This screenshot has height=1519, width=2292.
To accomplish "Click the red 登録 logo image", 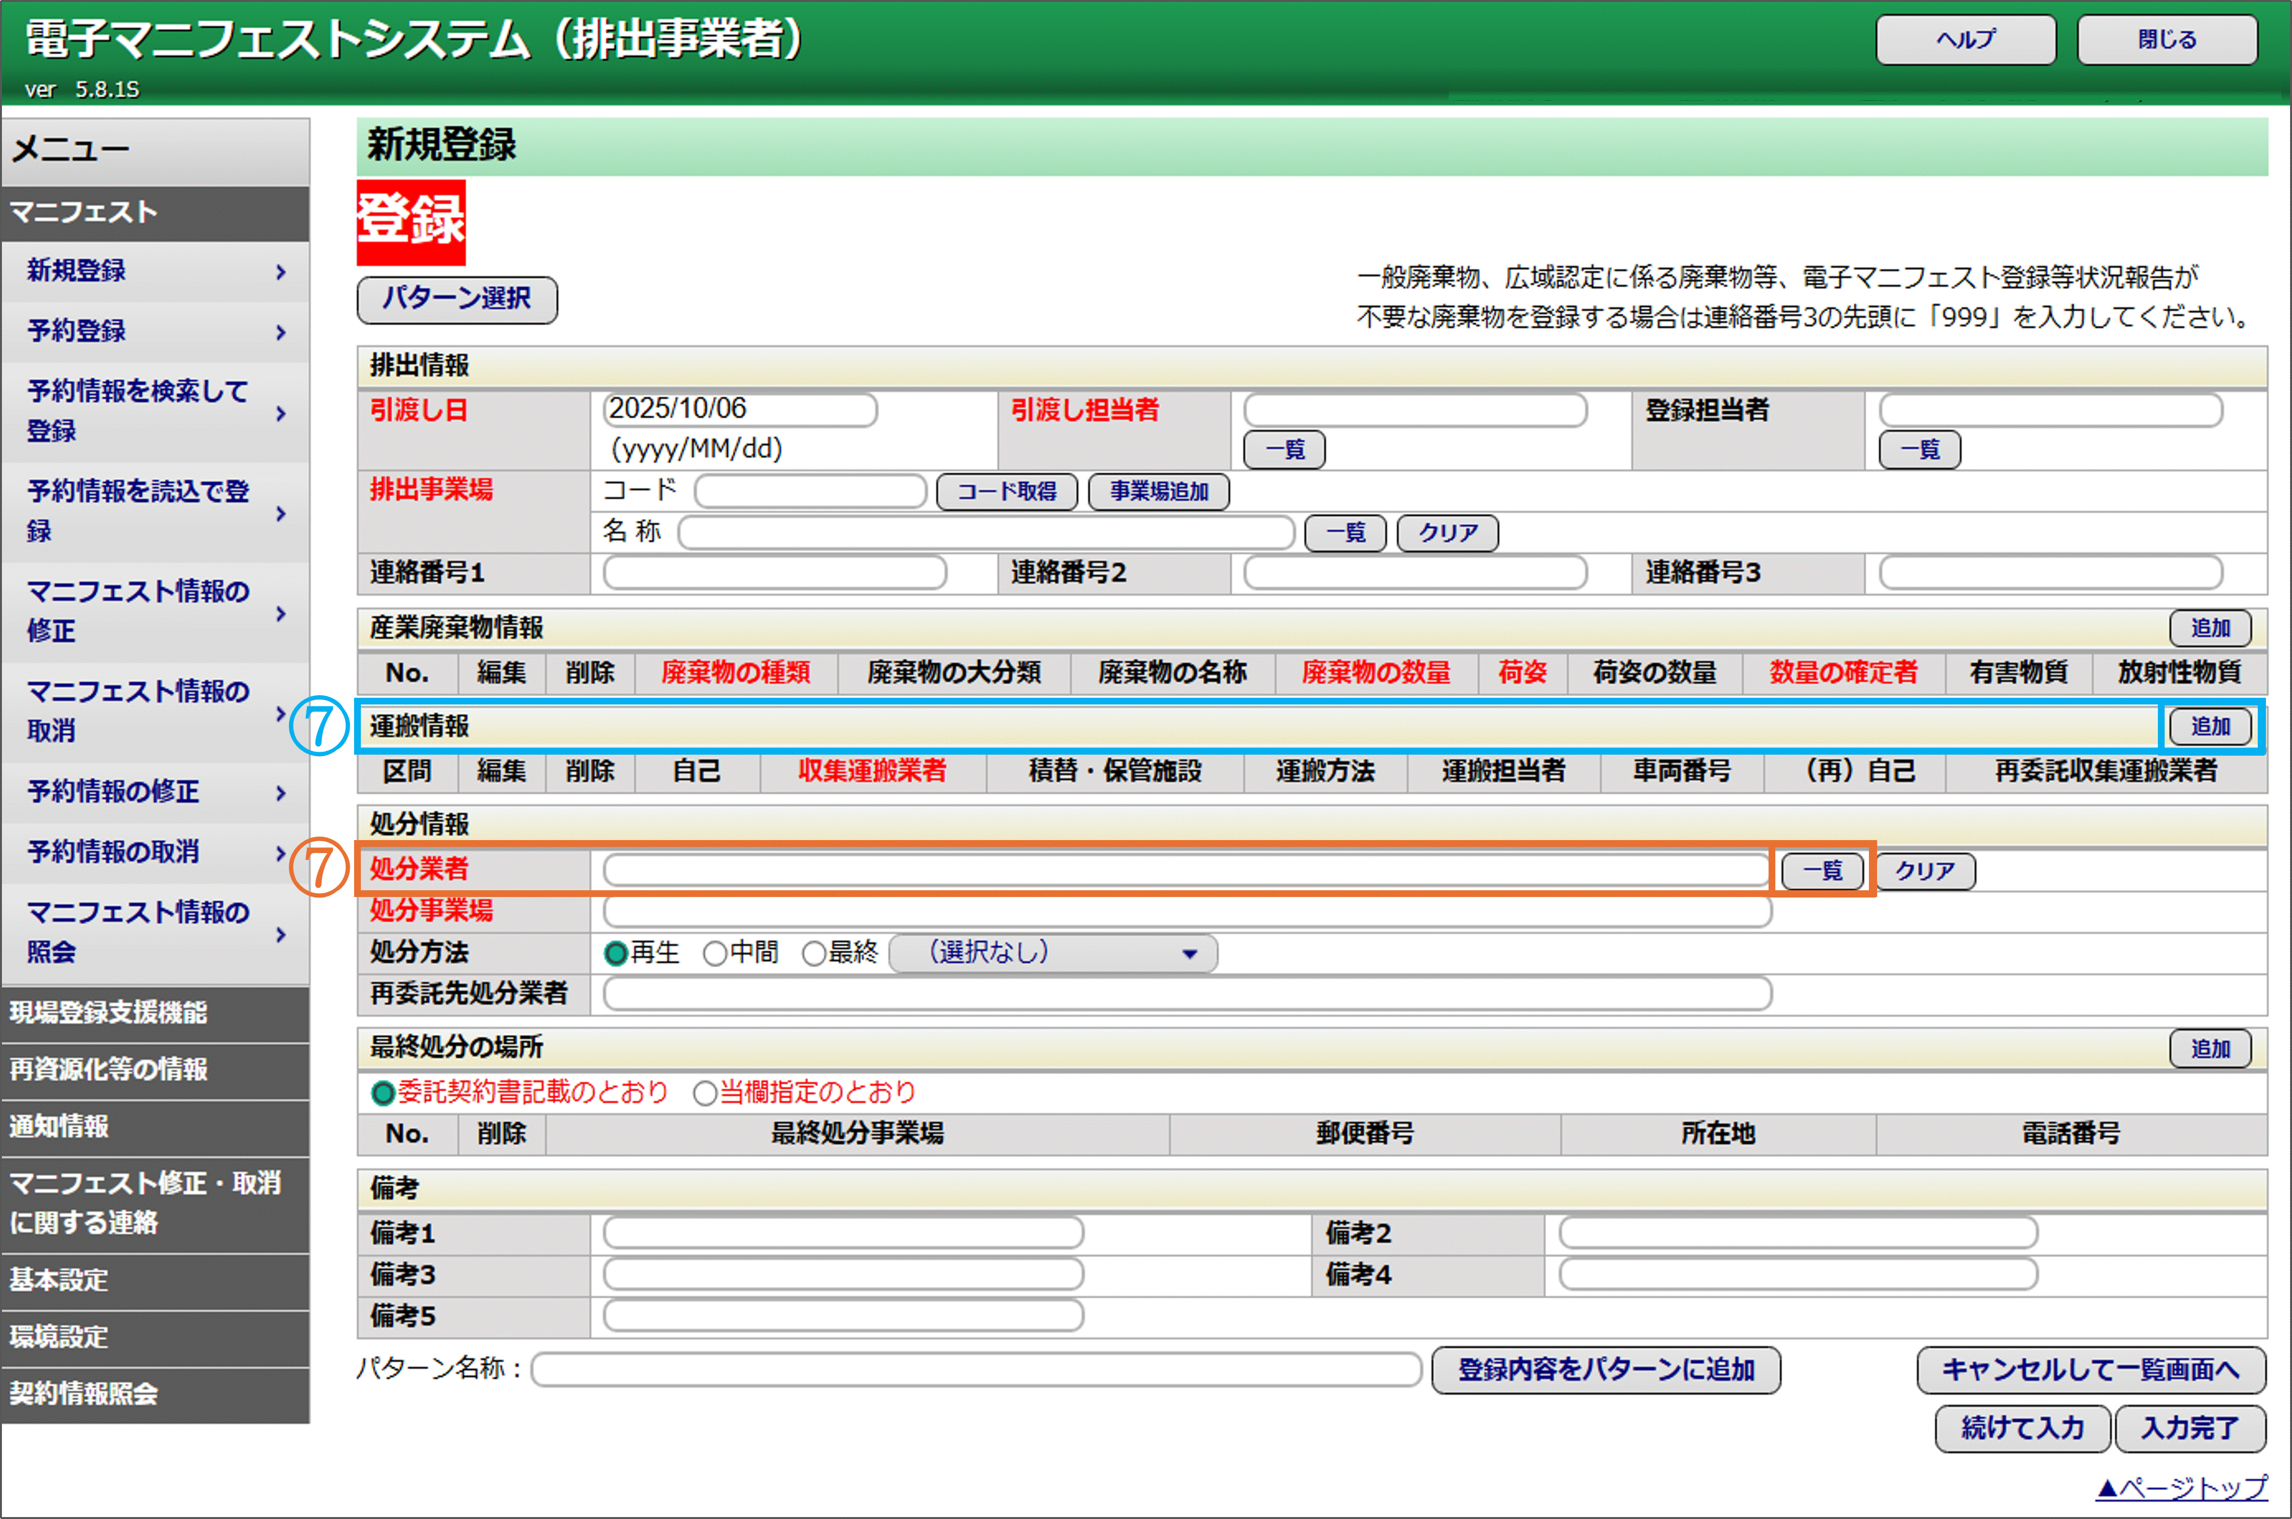I will (411, 222).
